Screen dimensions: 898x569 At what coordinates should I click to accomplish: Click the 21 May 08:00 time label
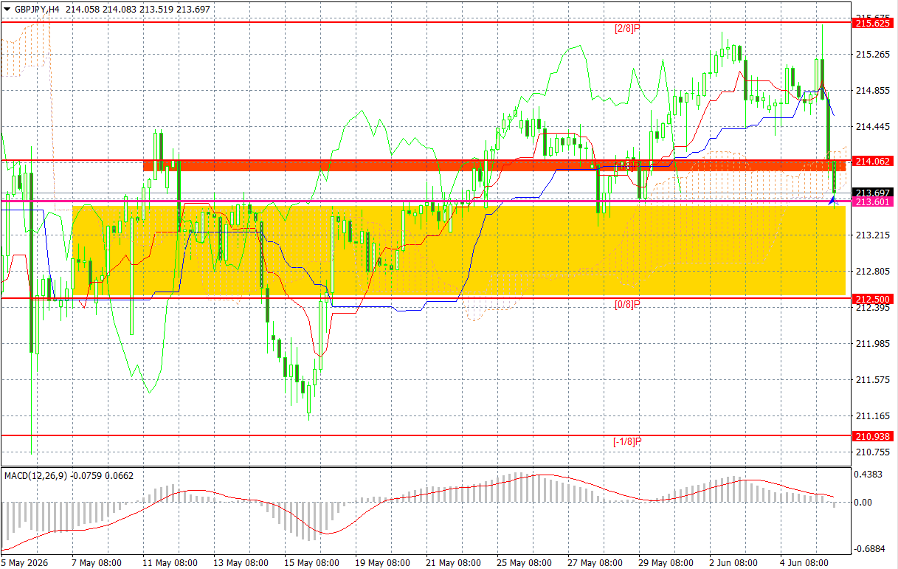click(452, 562)
